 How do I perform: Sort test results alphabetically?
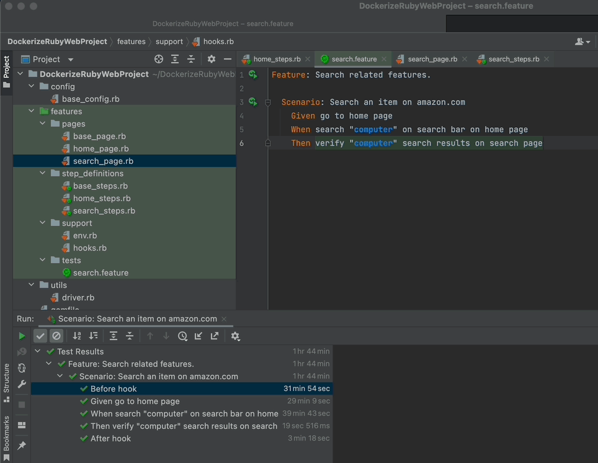[x=78, y=335]
